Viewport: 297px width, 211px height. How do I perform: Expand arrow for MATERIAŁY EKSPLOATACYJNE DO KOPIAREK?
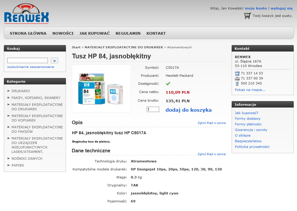coord(9,116)
